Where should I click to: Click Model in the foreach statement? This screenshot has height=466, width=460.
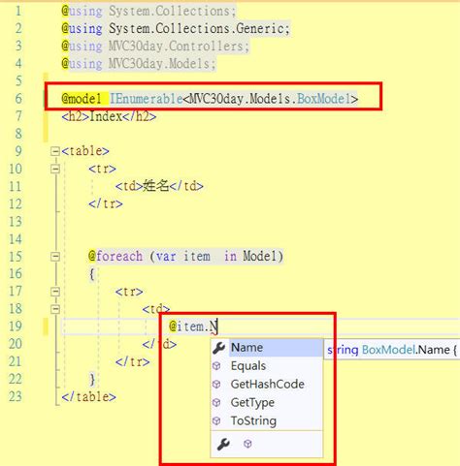pos(260,257)
